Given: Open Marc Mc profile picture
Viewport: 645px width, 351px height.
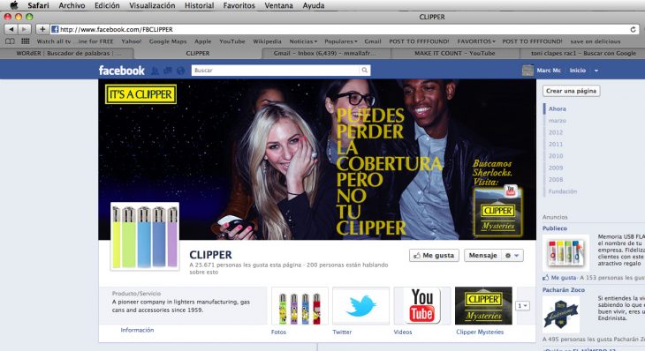Looking at the screenshot, I should (x=527, y=71).
